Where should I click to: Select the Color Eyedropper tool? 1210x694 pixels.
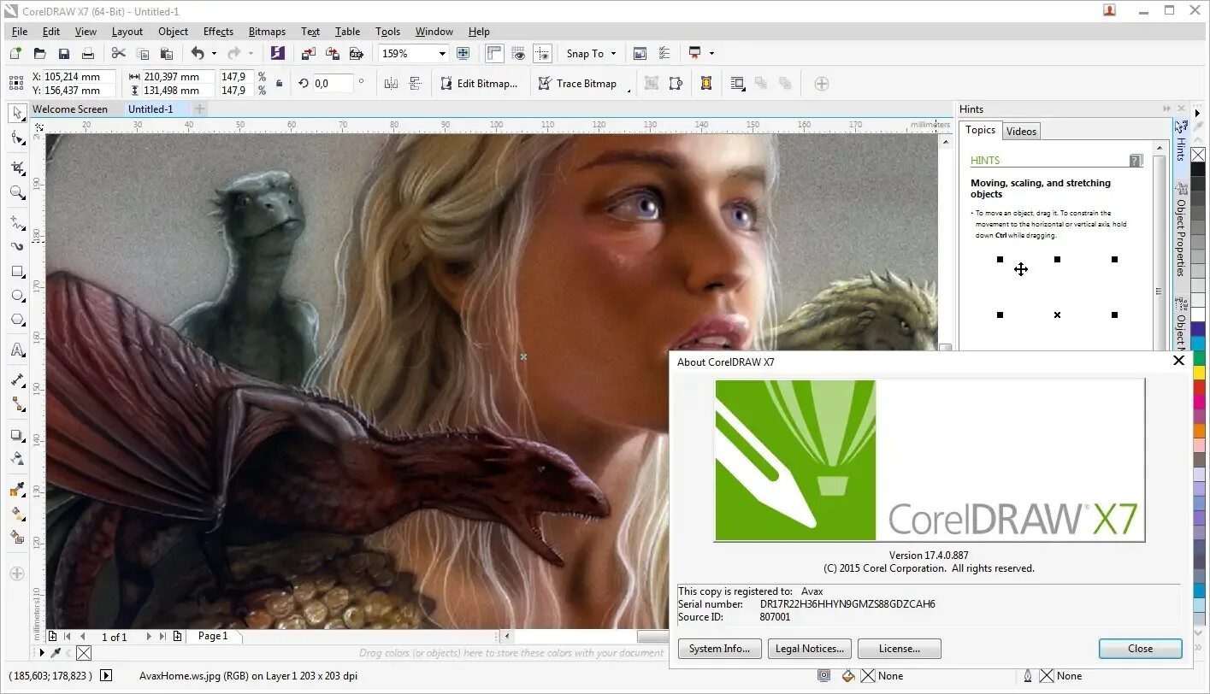click(x=17, y=490)
